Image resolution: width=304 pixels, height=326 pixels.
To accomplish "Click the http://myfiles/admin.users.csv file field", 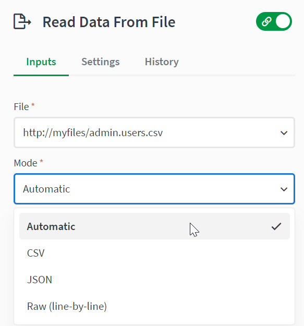I will coord(154,132).
